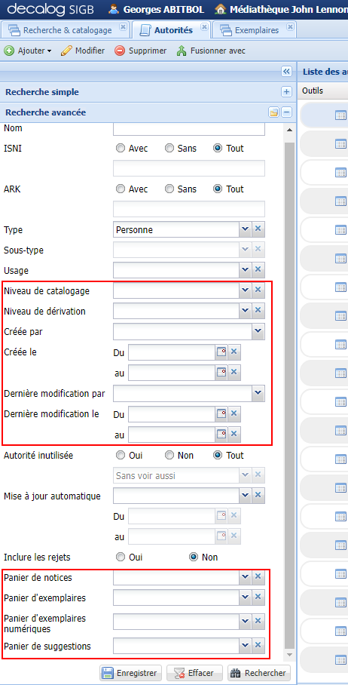Clear the Usage field

pyautogui.click(x=258, y=269)
